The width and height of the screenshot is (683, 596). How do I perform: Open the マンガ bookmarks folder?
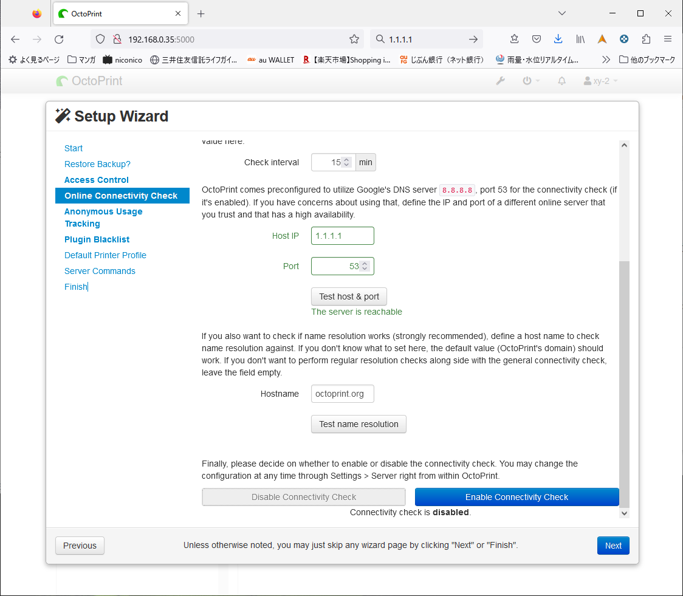[81, 60]
